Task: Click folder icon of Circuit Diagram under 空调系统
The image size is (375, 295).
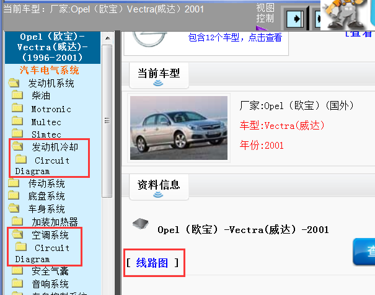Action: tap(21, 247)
